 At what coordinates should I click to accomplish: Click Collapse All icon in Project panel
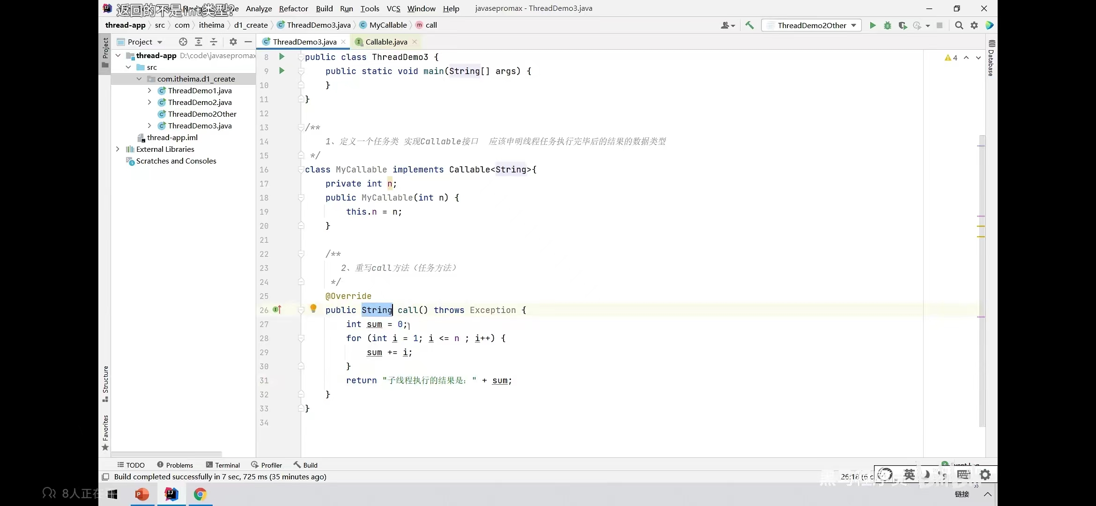(214, 42)
